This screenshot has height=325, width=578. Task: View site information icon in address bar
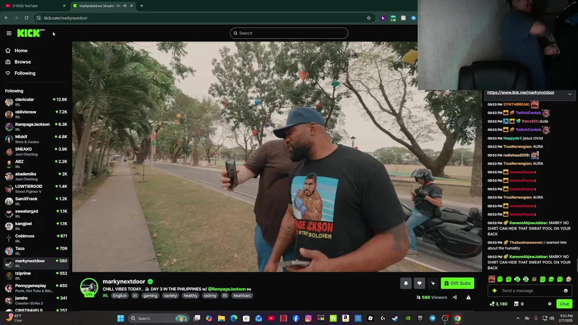[x=38, y=18]
